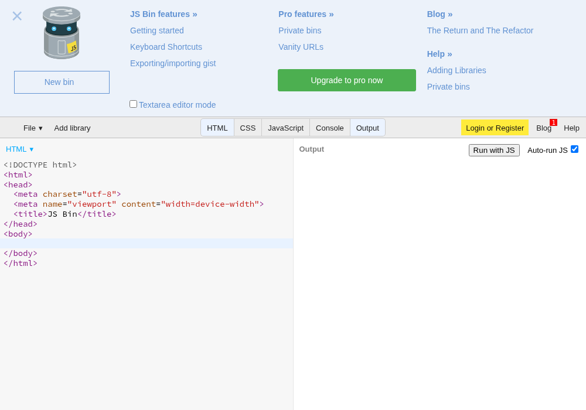Open the File dropdown menu
586x410 pixels.
point(33,128)
